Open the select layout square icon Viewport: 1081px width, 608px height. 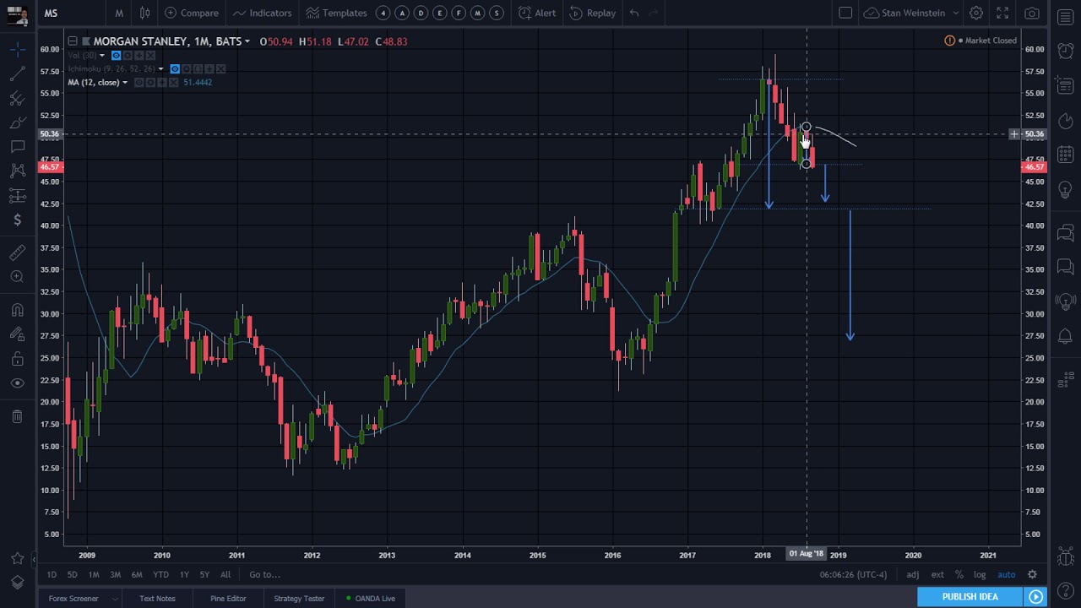click(x=845, y=13)
